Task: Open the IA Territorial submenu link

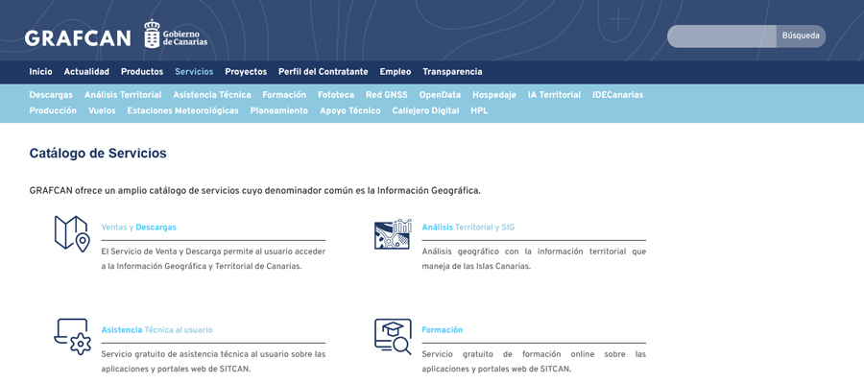Action: [554, 95]
